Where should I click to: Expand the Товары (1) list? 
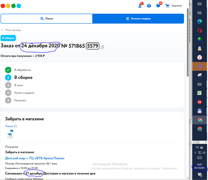pos(11,126)
